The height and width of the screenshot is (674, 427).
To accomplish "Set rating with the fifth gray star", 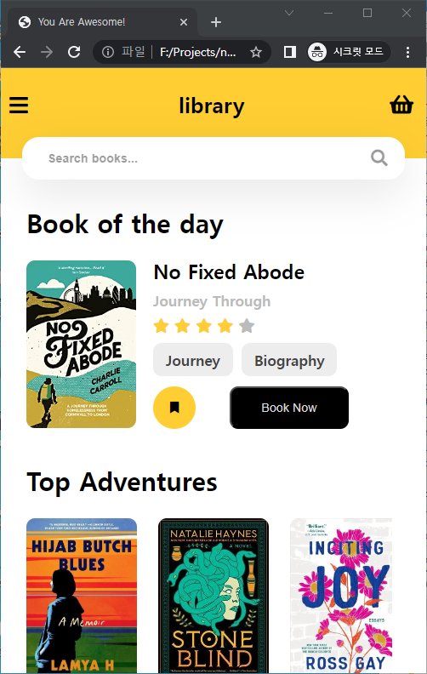I will [247, 326].
